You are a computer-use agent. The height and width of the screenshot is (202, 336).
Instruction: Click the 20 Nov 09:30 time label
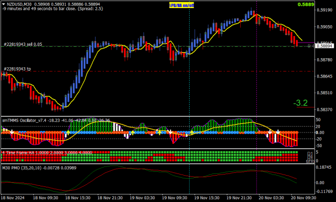click(303, 198)
